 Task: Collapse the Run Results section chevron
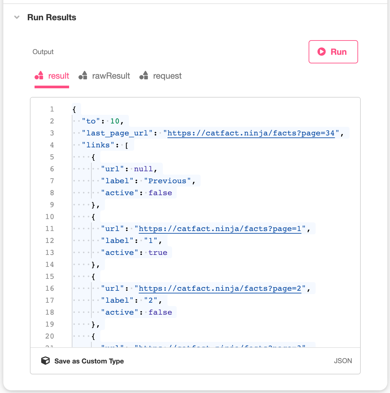(x=17, y=17)
